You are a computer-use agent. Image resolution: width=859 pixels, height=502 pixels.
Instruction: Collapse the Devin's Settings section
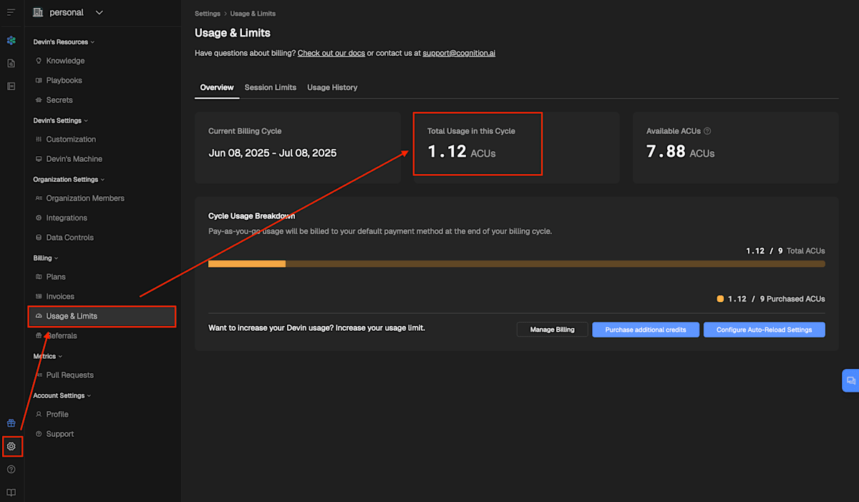[61, 120]
